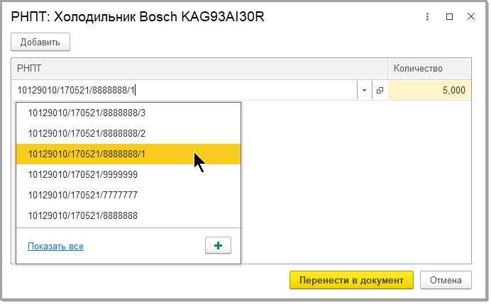The image size is (491, 304).
Task: Click Перенести в документ button
Action: 351,280
